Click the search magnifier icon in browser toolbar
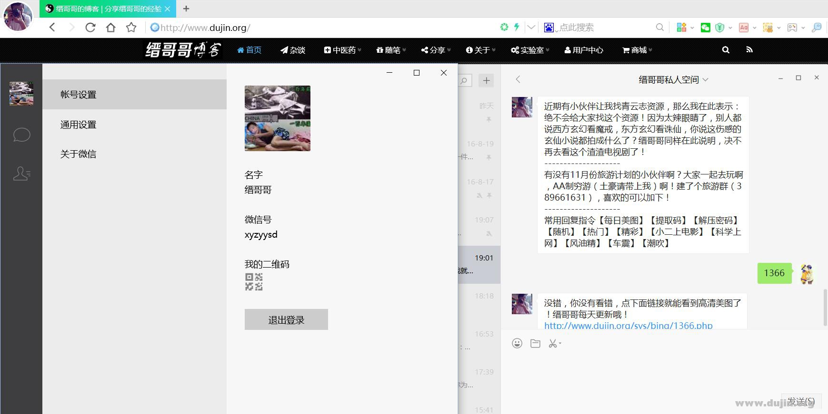This screenshot has width=828, height=414. (659, 27)
